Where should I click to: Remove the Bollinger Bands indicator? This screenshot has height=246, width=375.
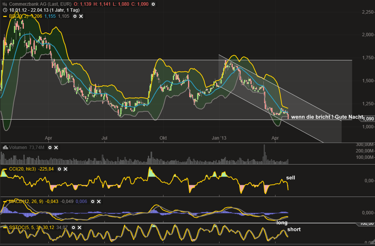tap(81, 16)
